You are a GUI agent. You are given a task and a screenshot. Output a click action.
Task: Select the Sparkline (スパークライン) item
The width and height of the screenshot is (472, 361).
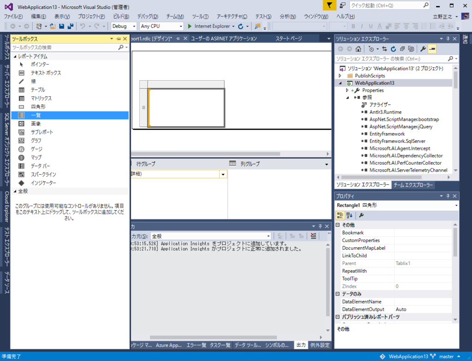[x=70, y=174]
